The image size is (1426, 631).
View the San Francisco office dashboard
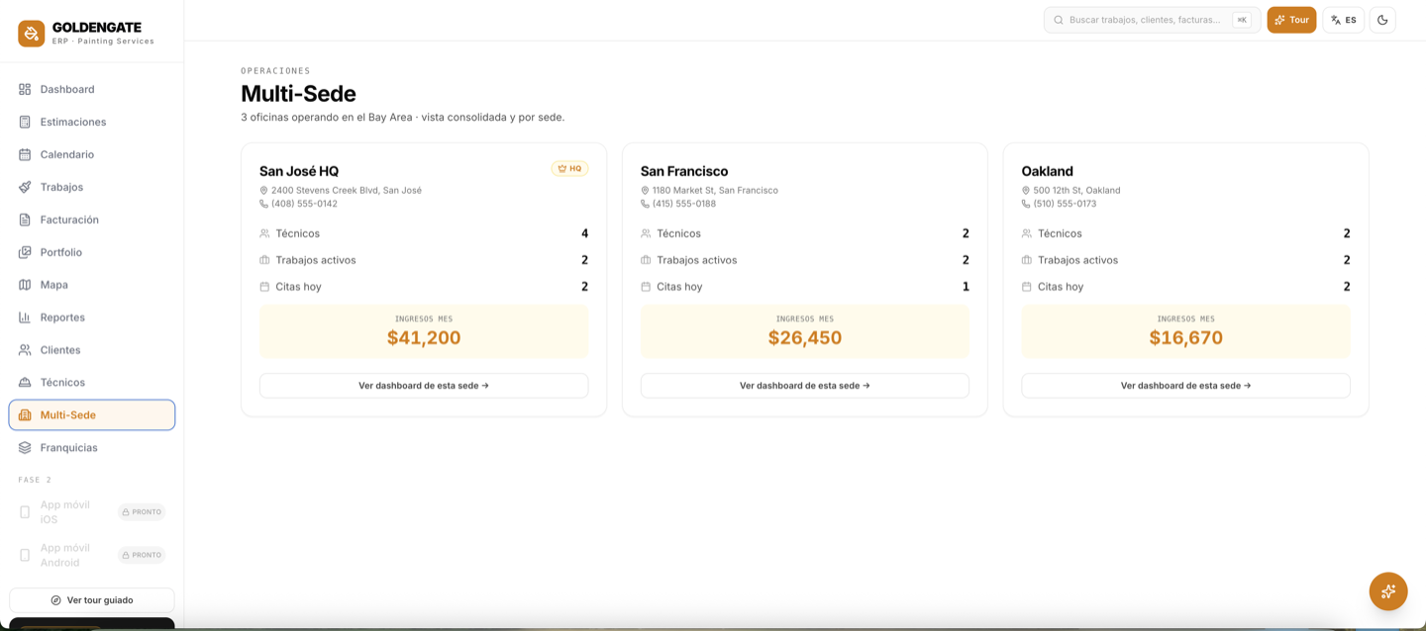pos(805,386)
